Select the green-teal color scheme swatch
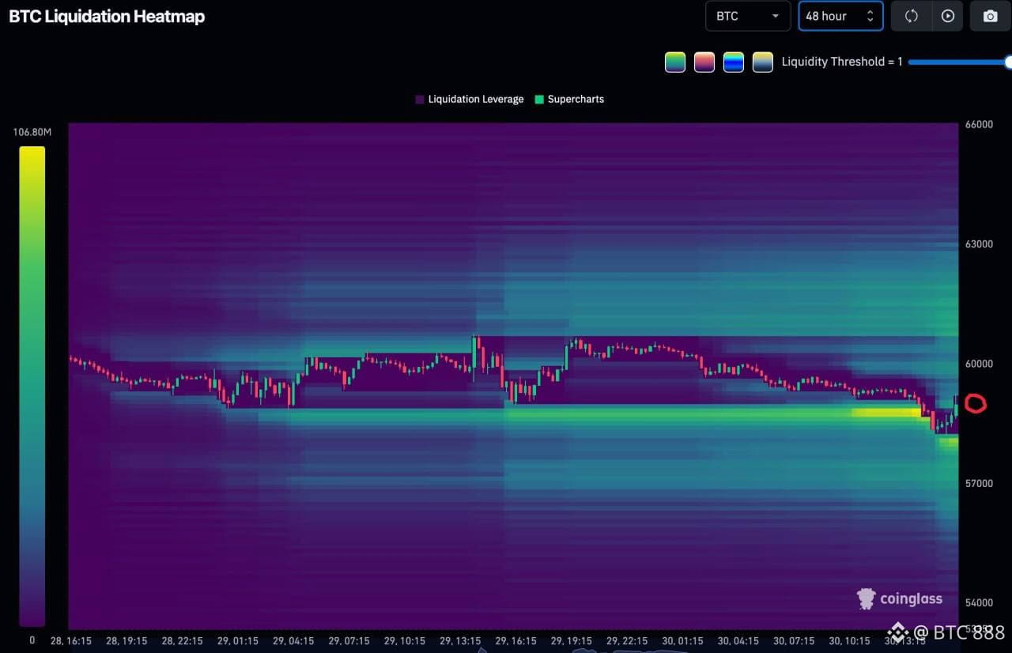Screen dimensions: 1012x653 [675, 62]
